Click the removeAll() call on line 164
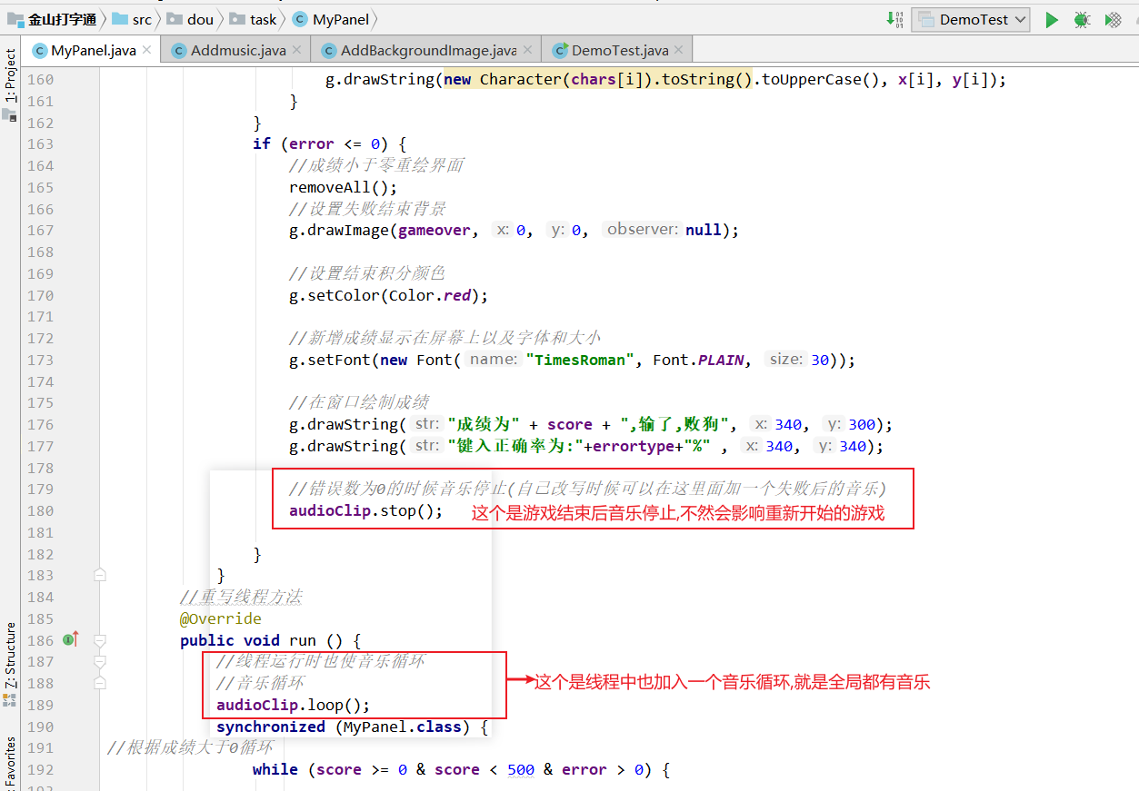 (x=344, y=187)
